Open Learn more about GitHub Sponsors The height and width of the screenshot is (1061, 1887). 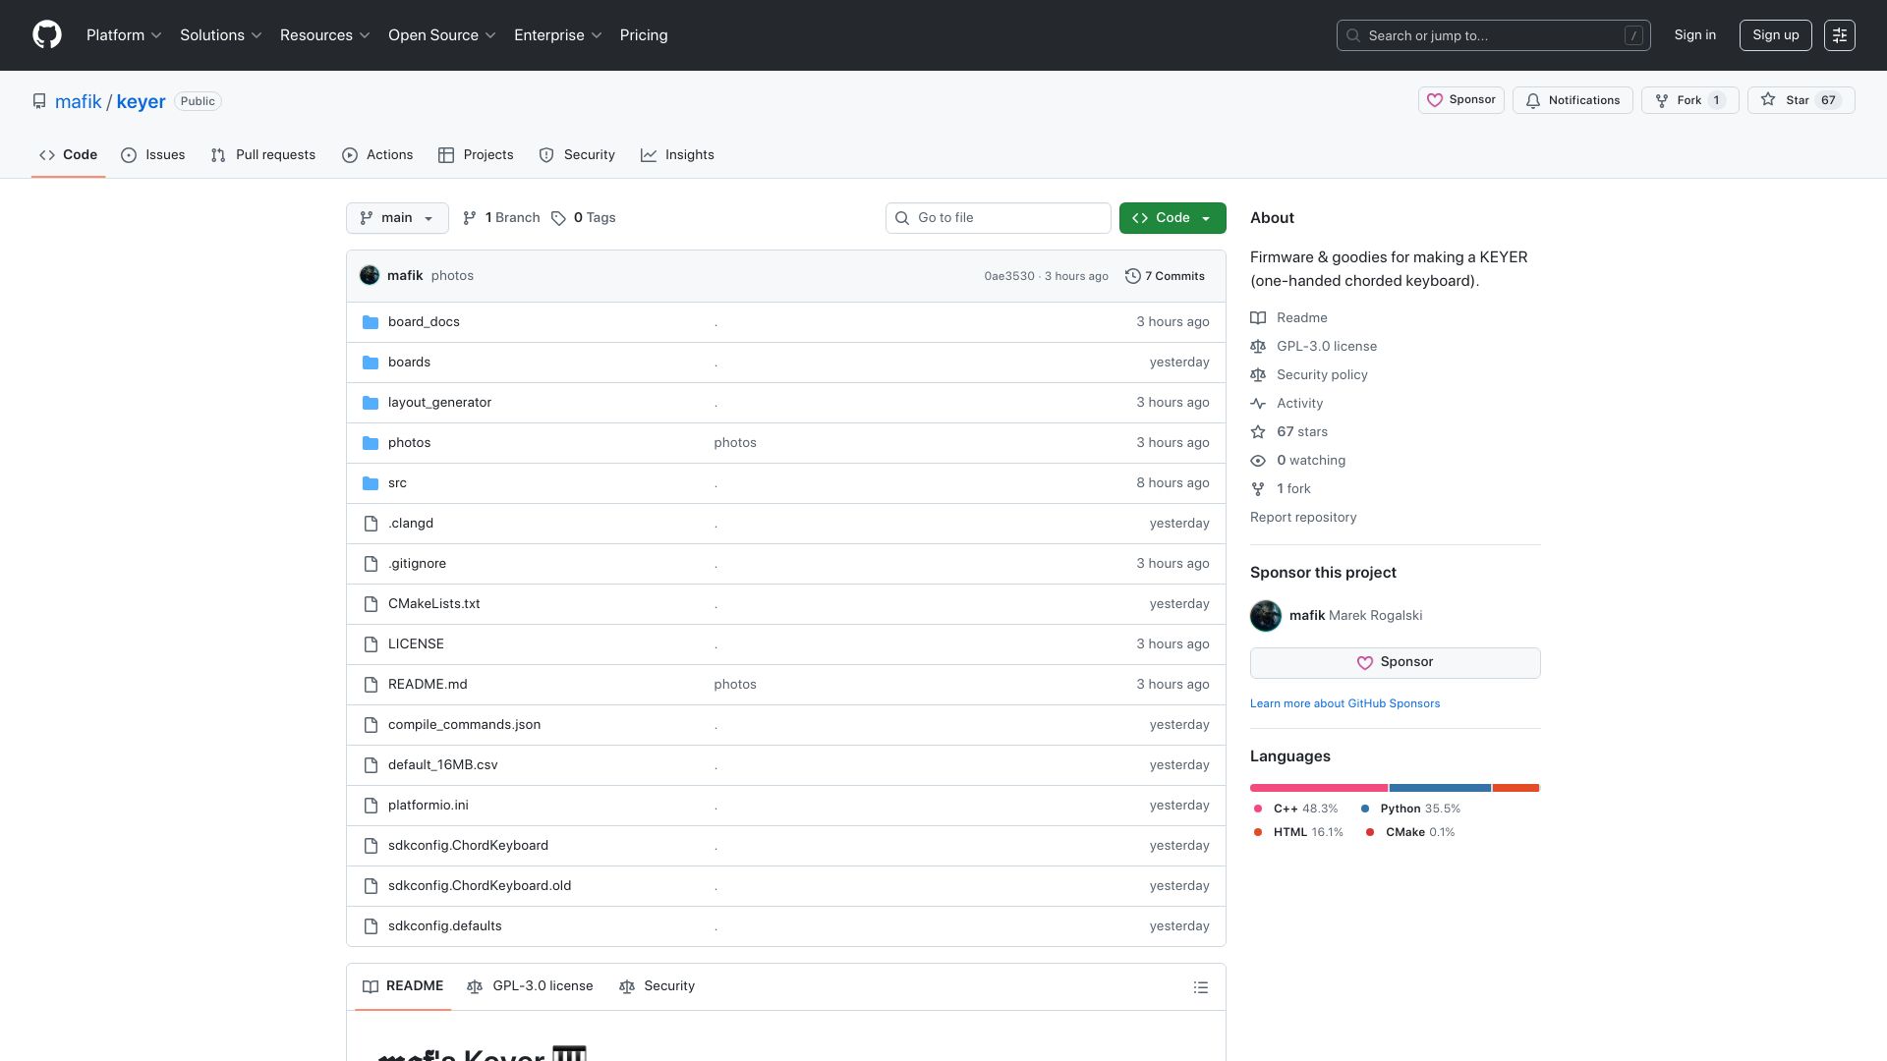1344,703
